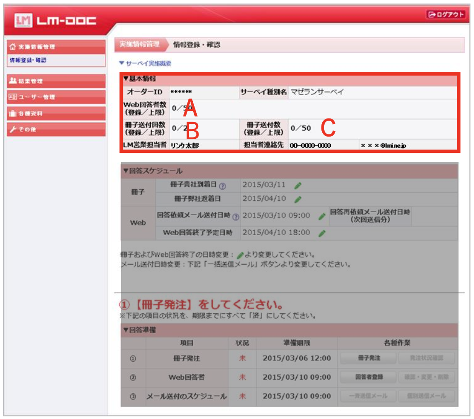
Task: Collapse the 回答スケジュール section header
Action: click(153, 171)
